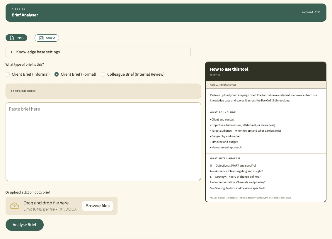Select Client Brief (Formal) radio button

click(x=57, y=74)
